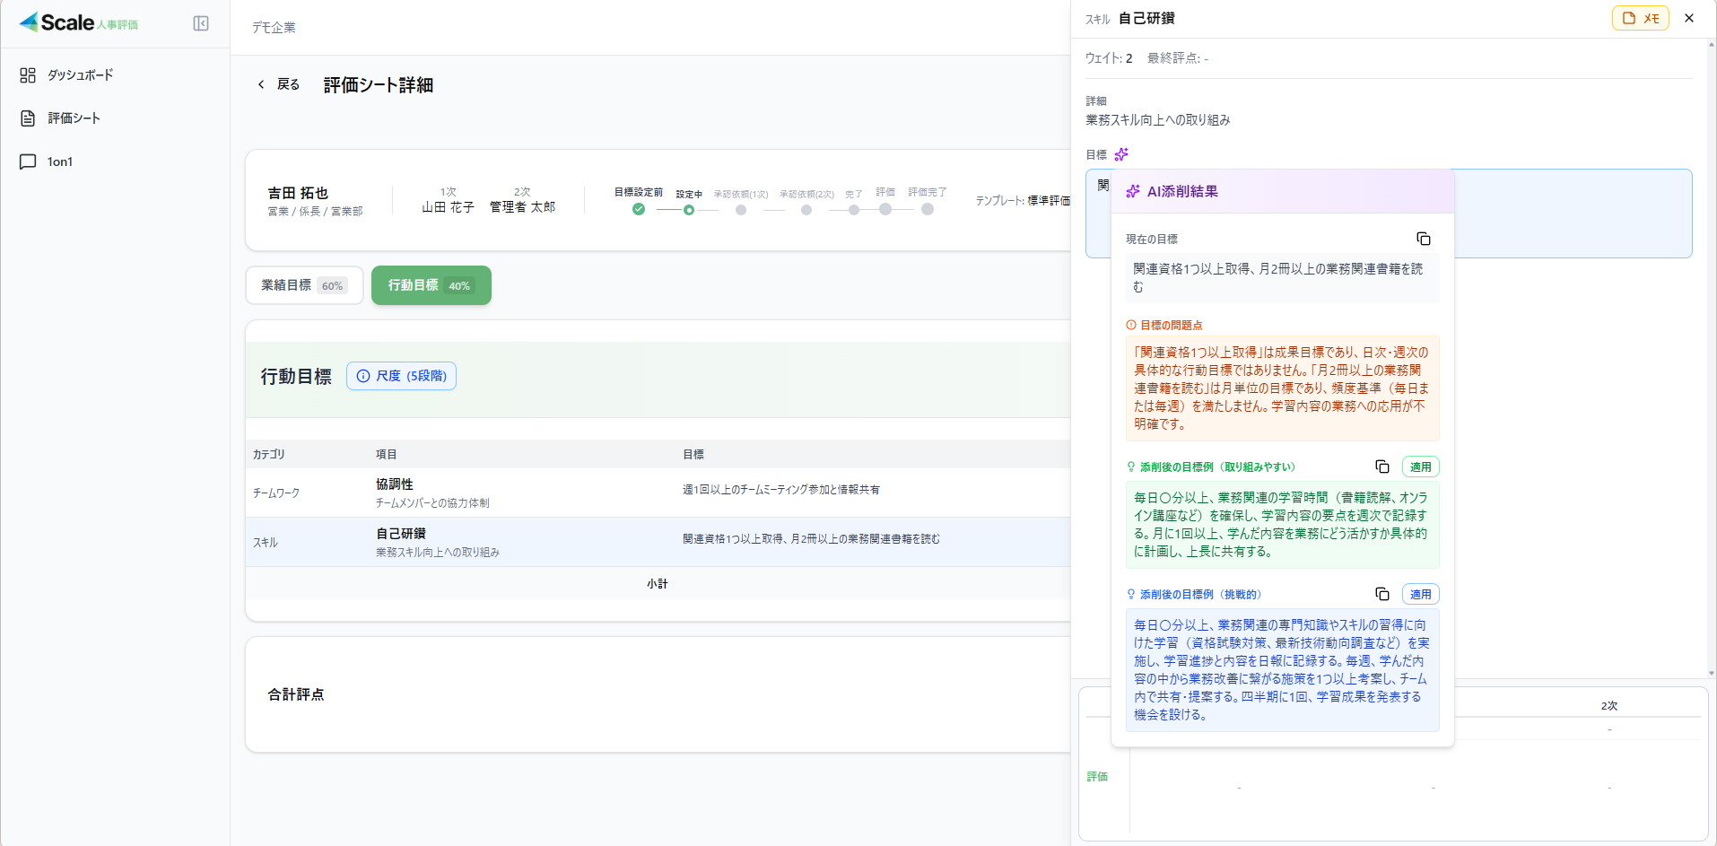Viewport: 1717px width, 846px height.
Task: Apply the 挑戦的 goal suggestion
Action: [1421, 594]
